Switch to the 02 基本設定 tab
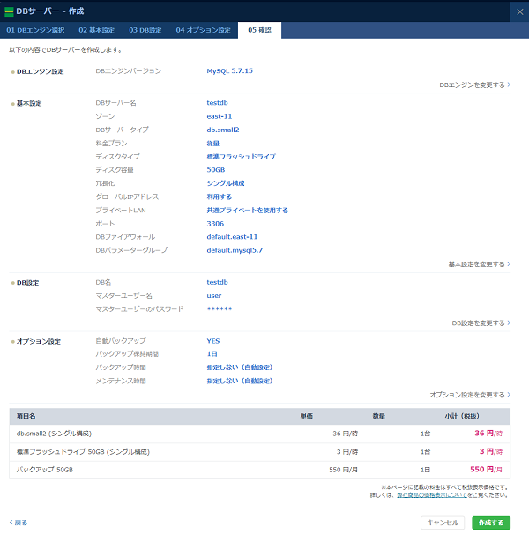Viewport: 529px width, 534px height. [97, 31]
